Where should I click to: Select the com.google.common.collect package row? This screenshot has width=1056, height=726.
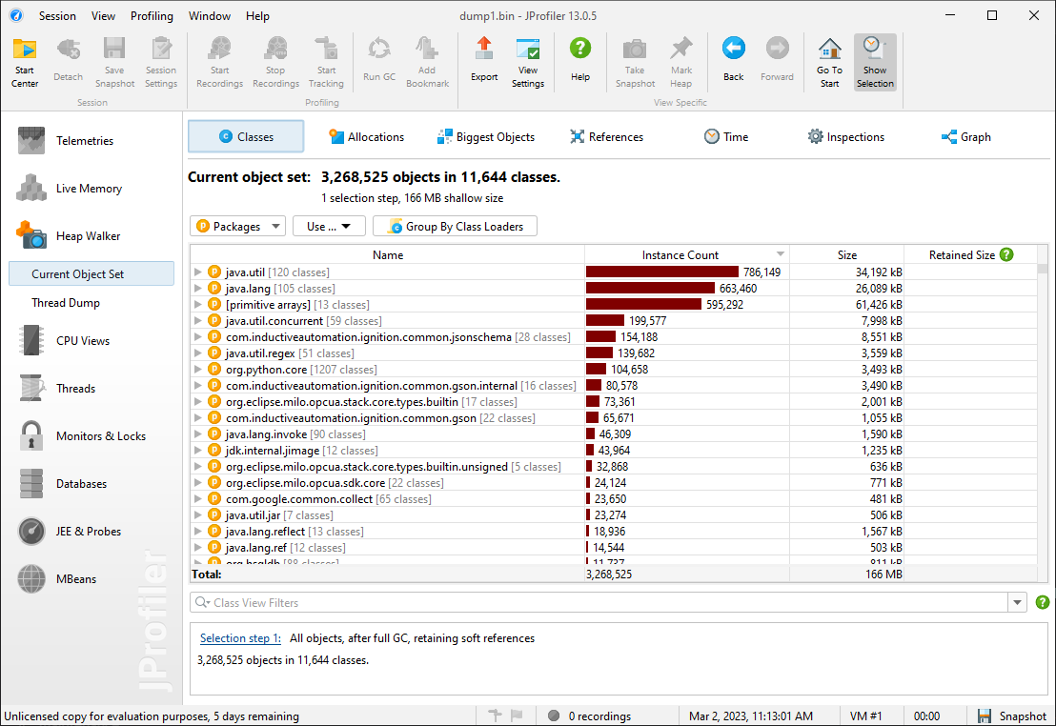click(x=614, y=499)
